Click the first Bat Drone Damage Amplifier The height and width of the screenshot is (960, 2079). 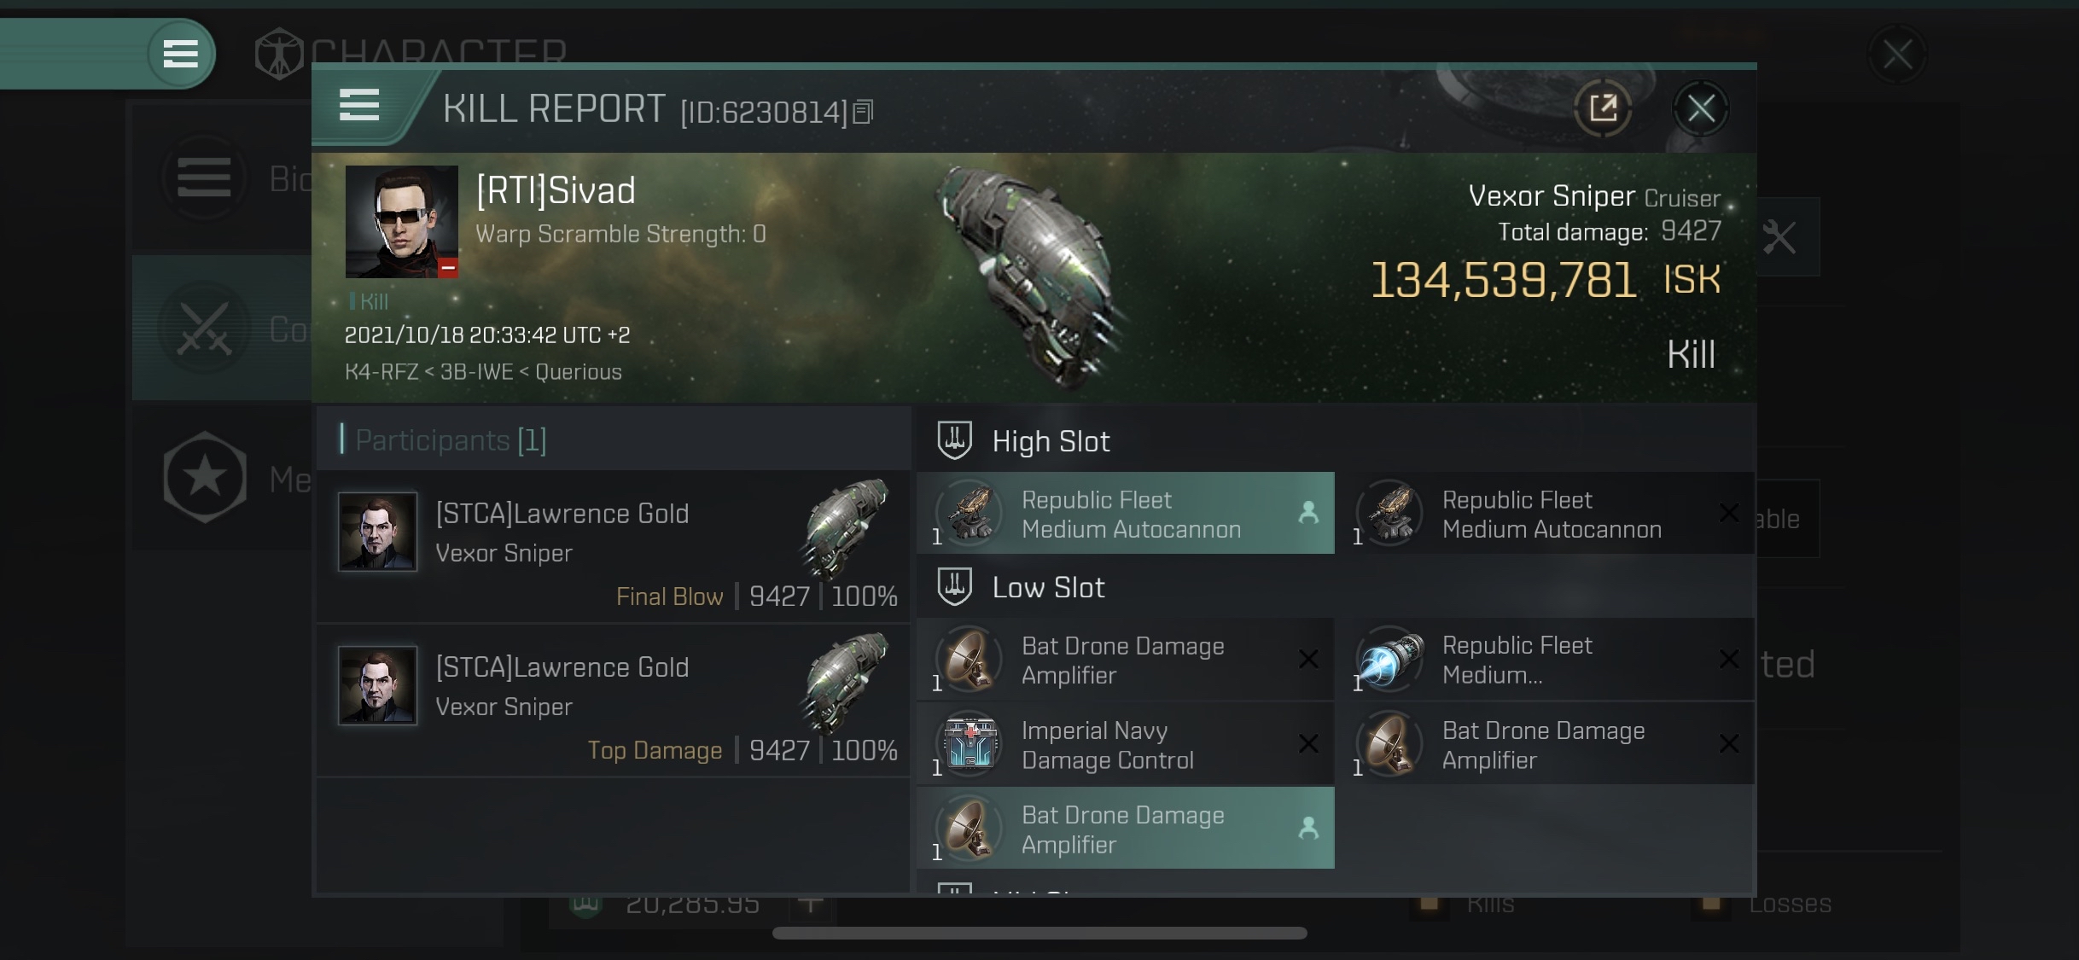pos(1125,660)
